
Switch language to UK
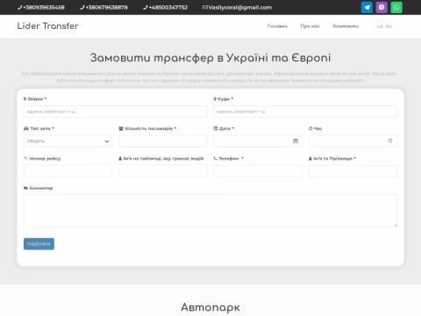tap(380, 26)
